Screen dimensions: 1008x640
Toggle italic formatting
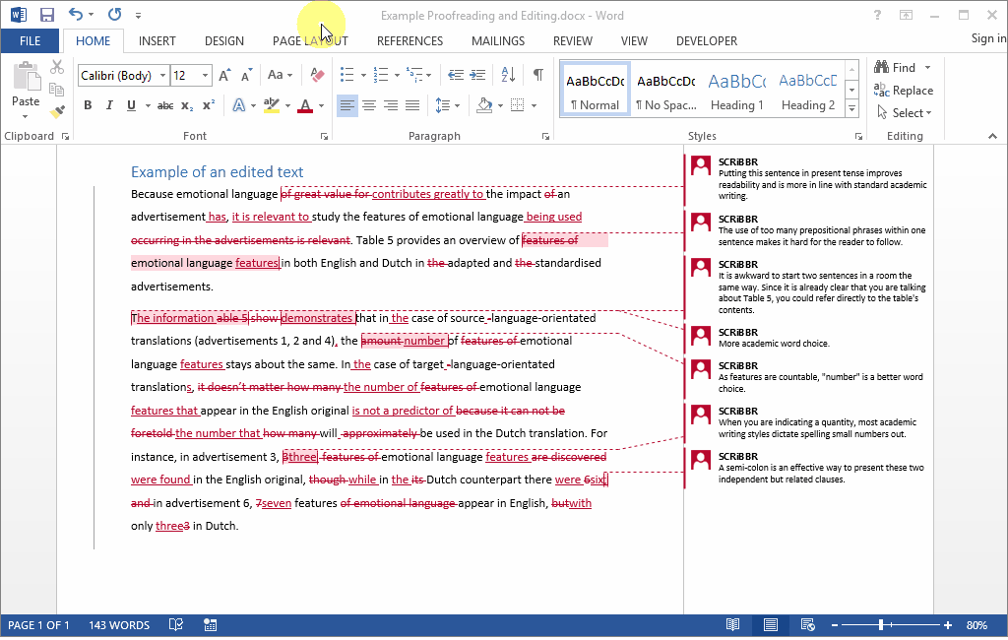[x=109, y=104]
